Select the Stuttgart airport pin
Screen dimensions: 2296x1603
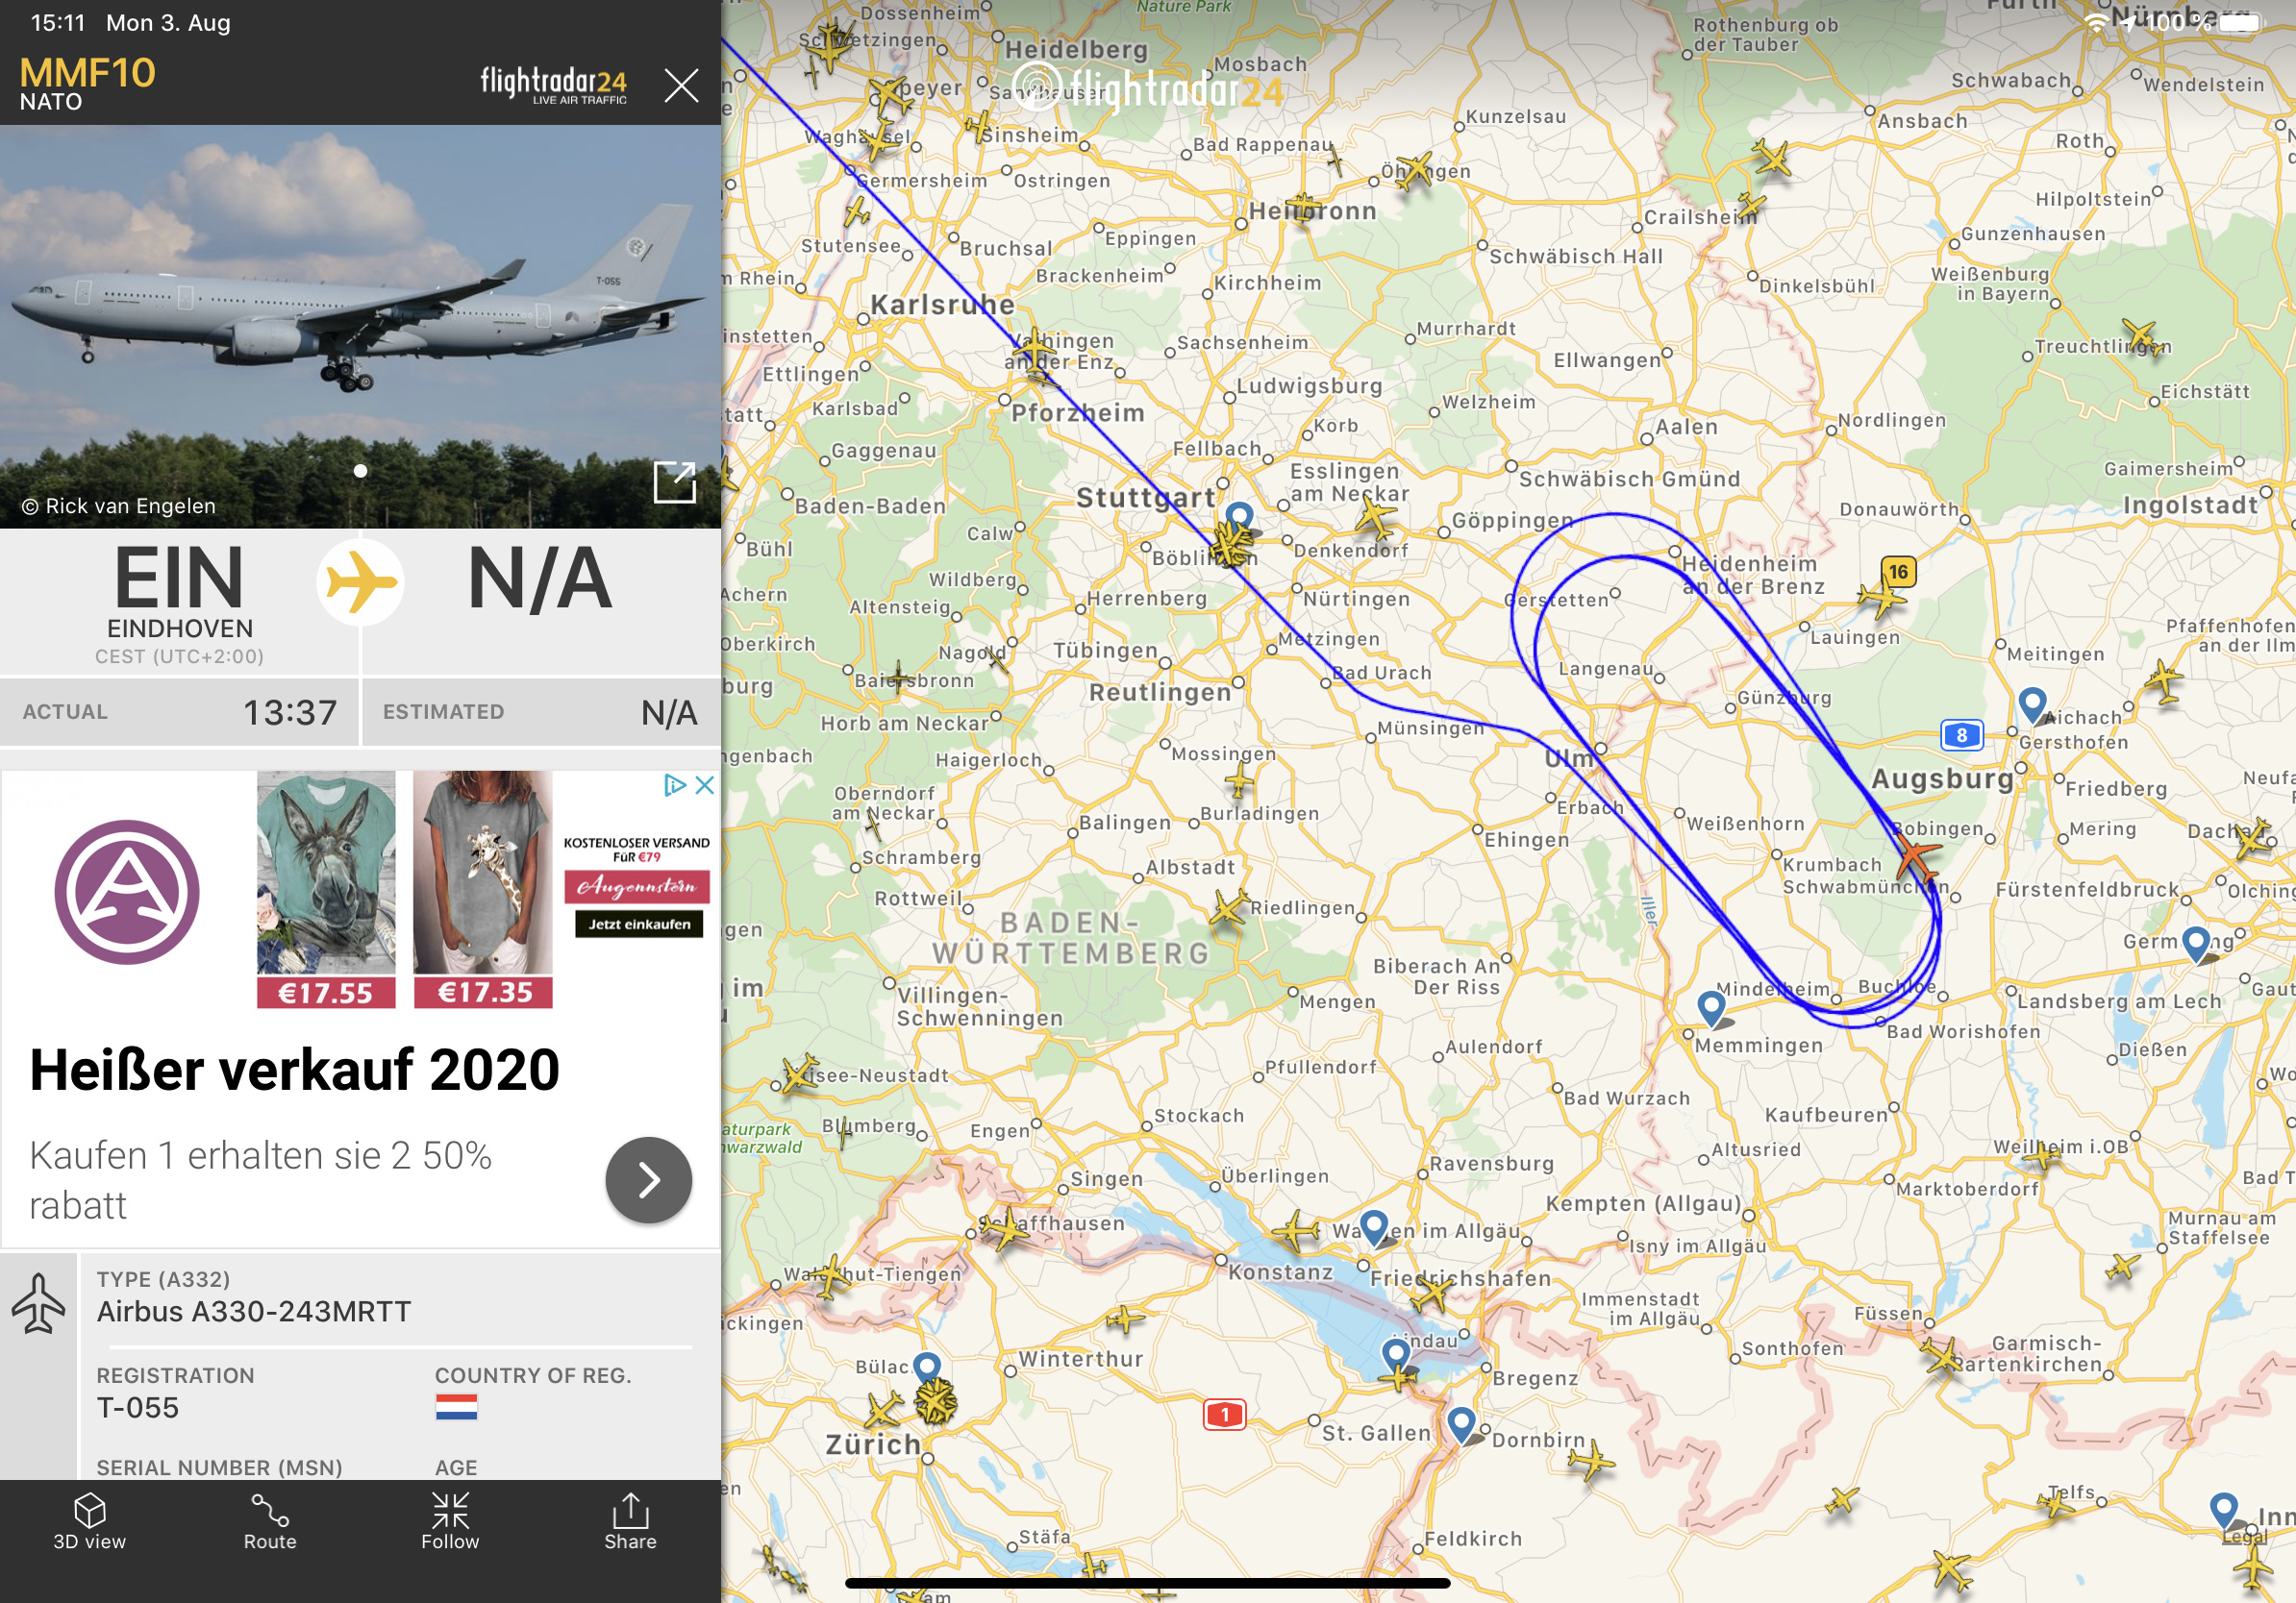click(1239, 518)
